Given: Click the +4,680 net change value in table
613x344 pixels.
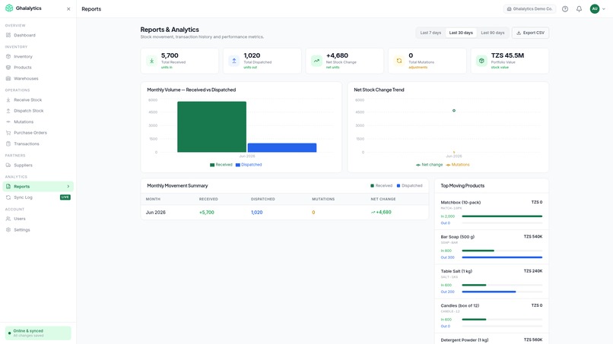Looking at the screenshot, I should 381,213.
